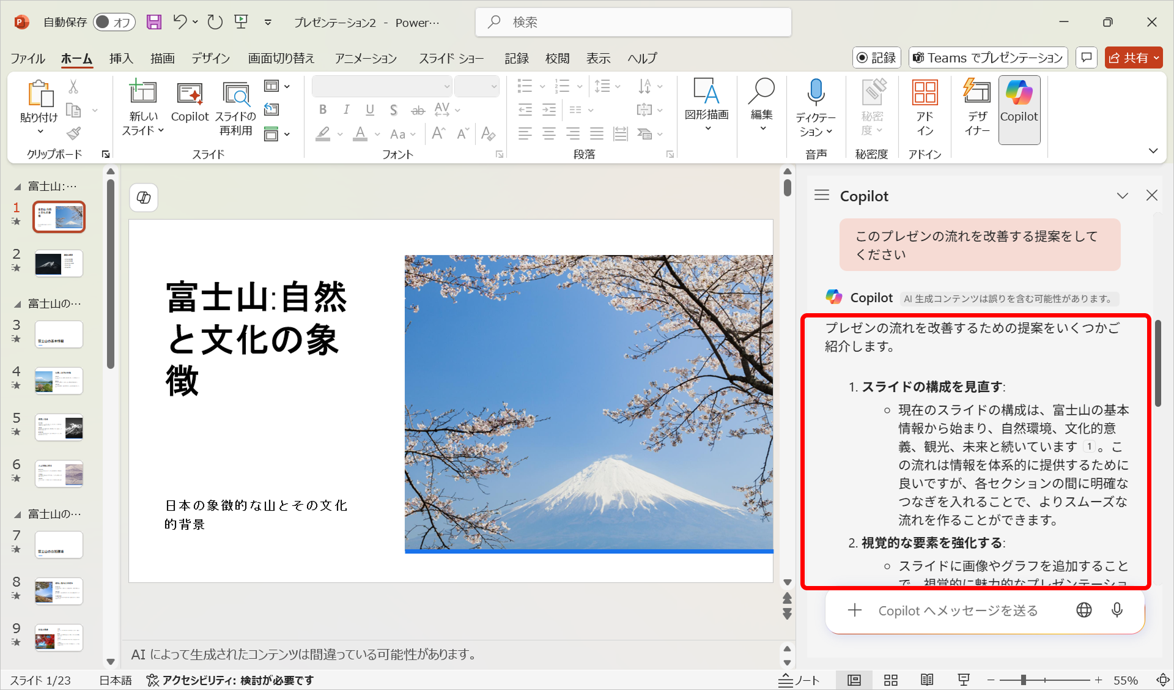1174x690 pixels.
Task: Start Slide Show from status bar icon
Action: (x=964, y=680)
